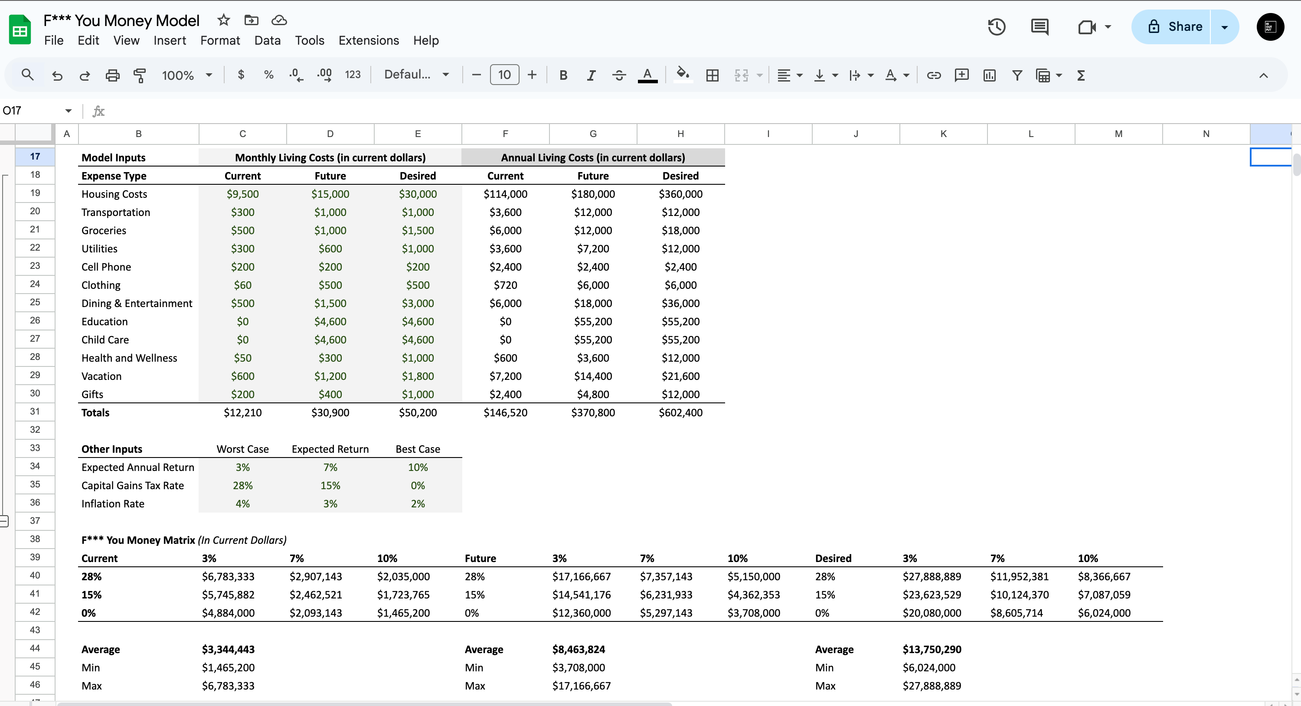Screen dimensions: 1301x706
Task: Open the comments panel icon
Action: 1039,27
